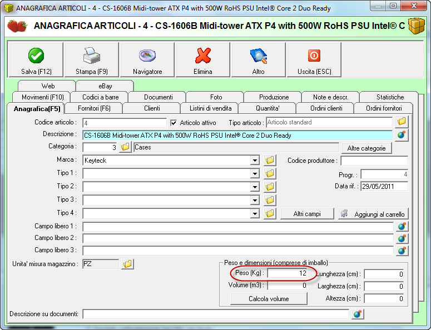Click the Peso (Kg) input field
Viewport: 431px width, 330px height.
(x=287, y=273)
